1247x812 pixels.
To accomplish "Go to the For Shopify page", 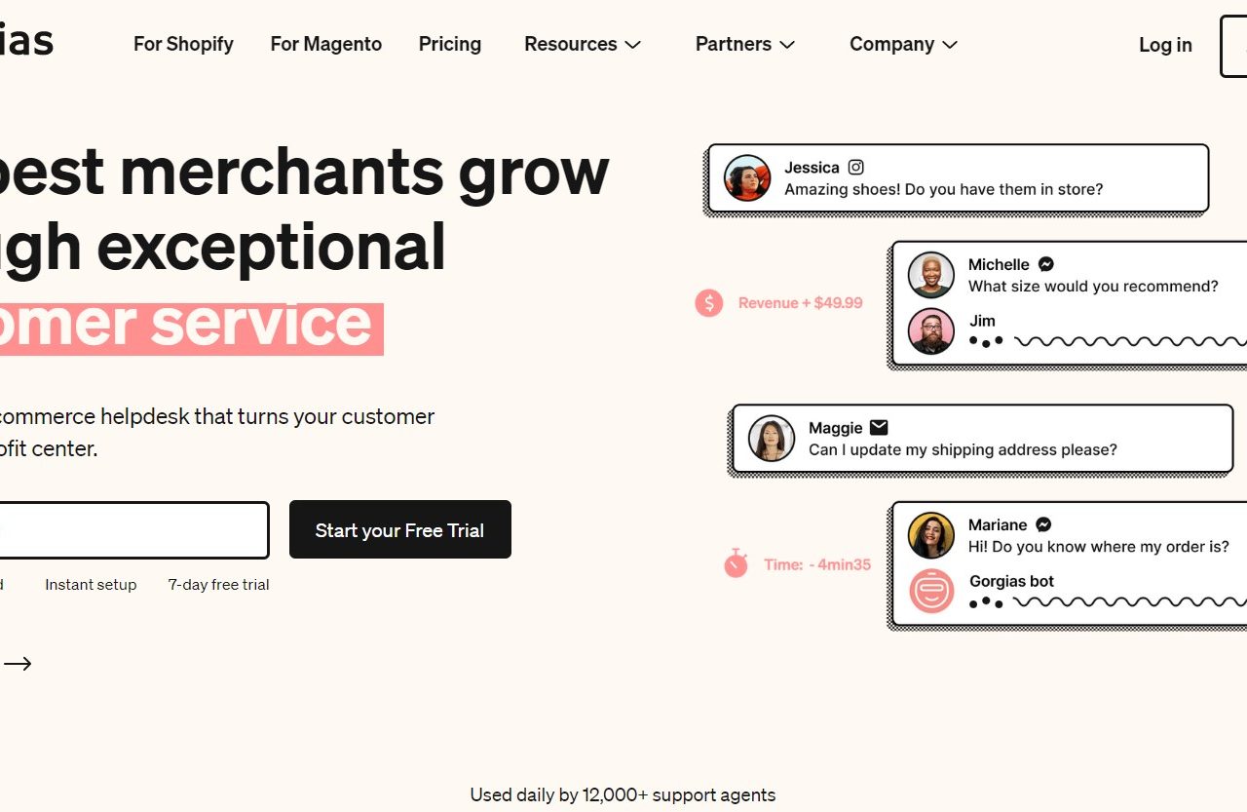I will [183, 45].
